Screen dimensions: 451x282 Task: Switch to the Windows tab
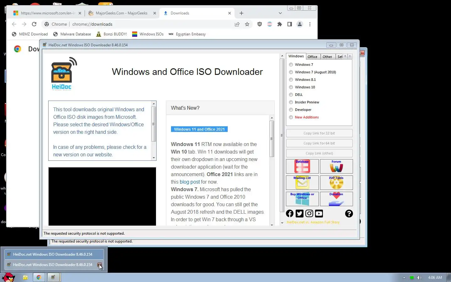[296, 56]
